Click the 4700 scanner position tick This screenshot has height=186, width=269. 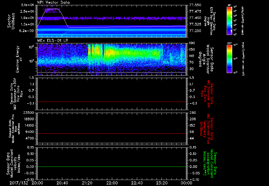(30, 138)
